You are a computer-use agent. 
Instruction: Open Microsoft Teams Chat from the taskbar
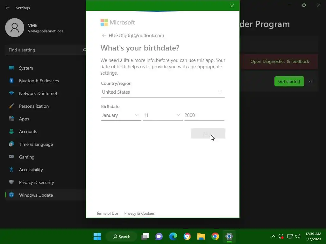coord(159,236)
